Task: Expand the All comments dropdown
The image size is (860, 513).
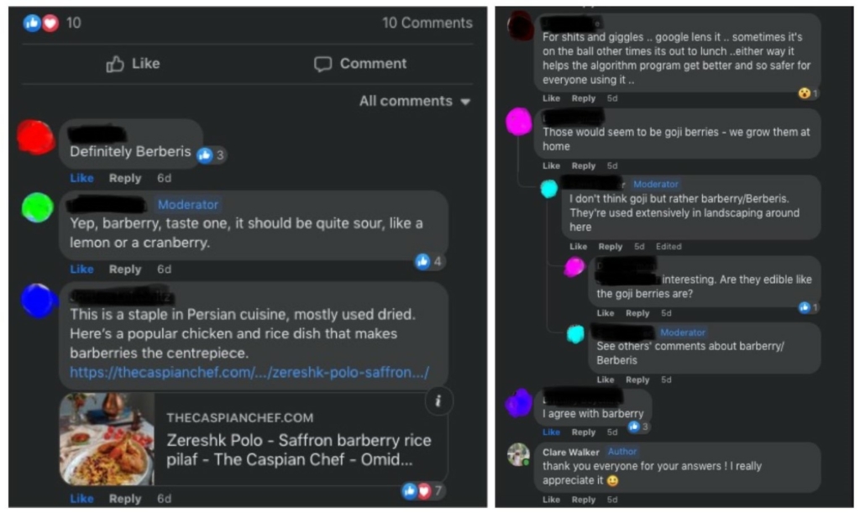Action: click(415, 102)
